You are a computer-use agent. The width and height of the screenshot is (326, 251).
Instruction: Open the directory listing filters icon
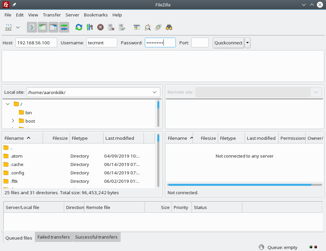[136, 27]
